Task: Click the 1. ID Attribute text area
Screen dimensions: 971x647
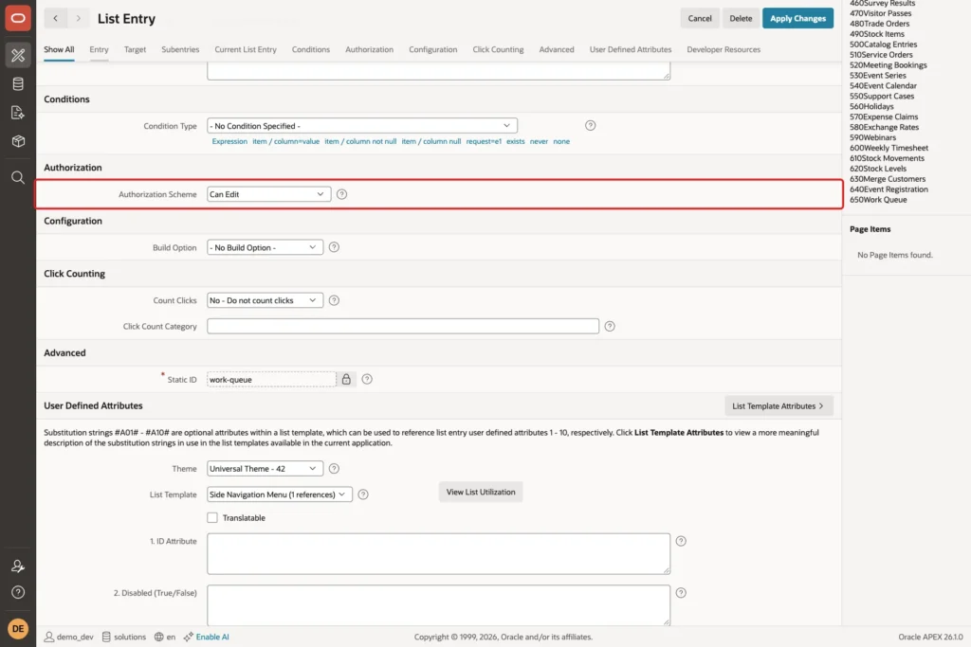Action: pyautogui.click(x=438, y=554)
